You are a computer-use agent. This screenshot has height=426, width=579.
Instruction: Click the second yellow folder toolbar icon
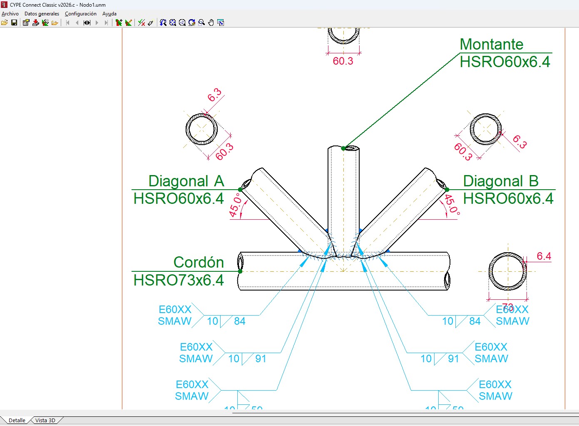[55, 23]
